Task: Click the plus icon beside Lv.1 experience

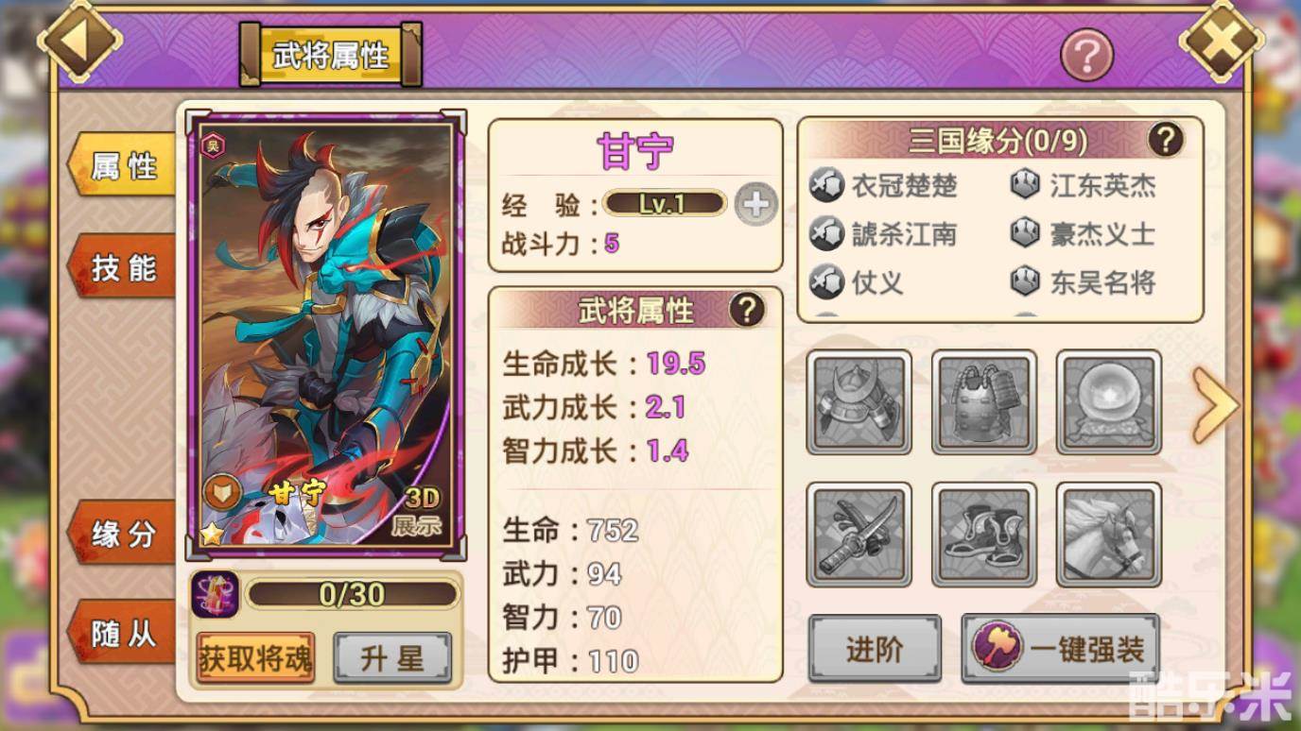Action: click(755, 203)
